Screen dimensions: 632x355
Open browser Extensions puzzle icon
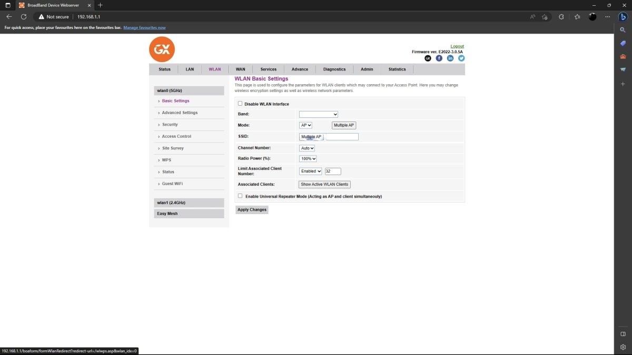561,17
